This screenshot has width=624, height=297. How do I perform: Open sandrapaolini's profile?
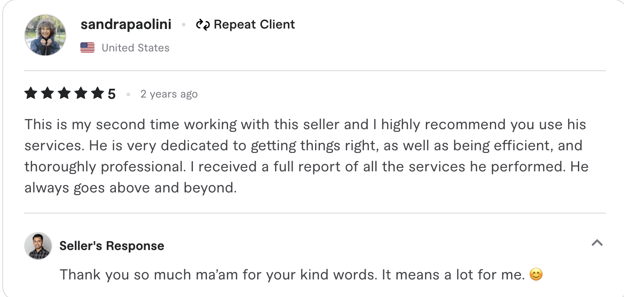click(126, 24)
